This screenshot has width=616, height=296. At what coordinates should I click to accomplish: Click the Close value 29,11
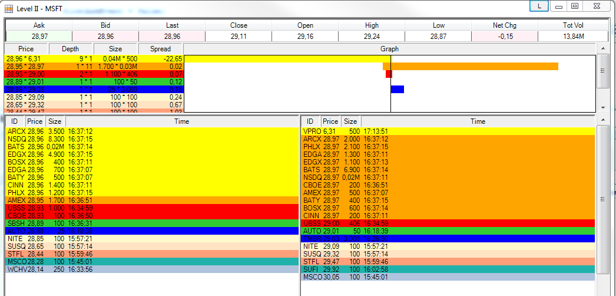239,37
